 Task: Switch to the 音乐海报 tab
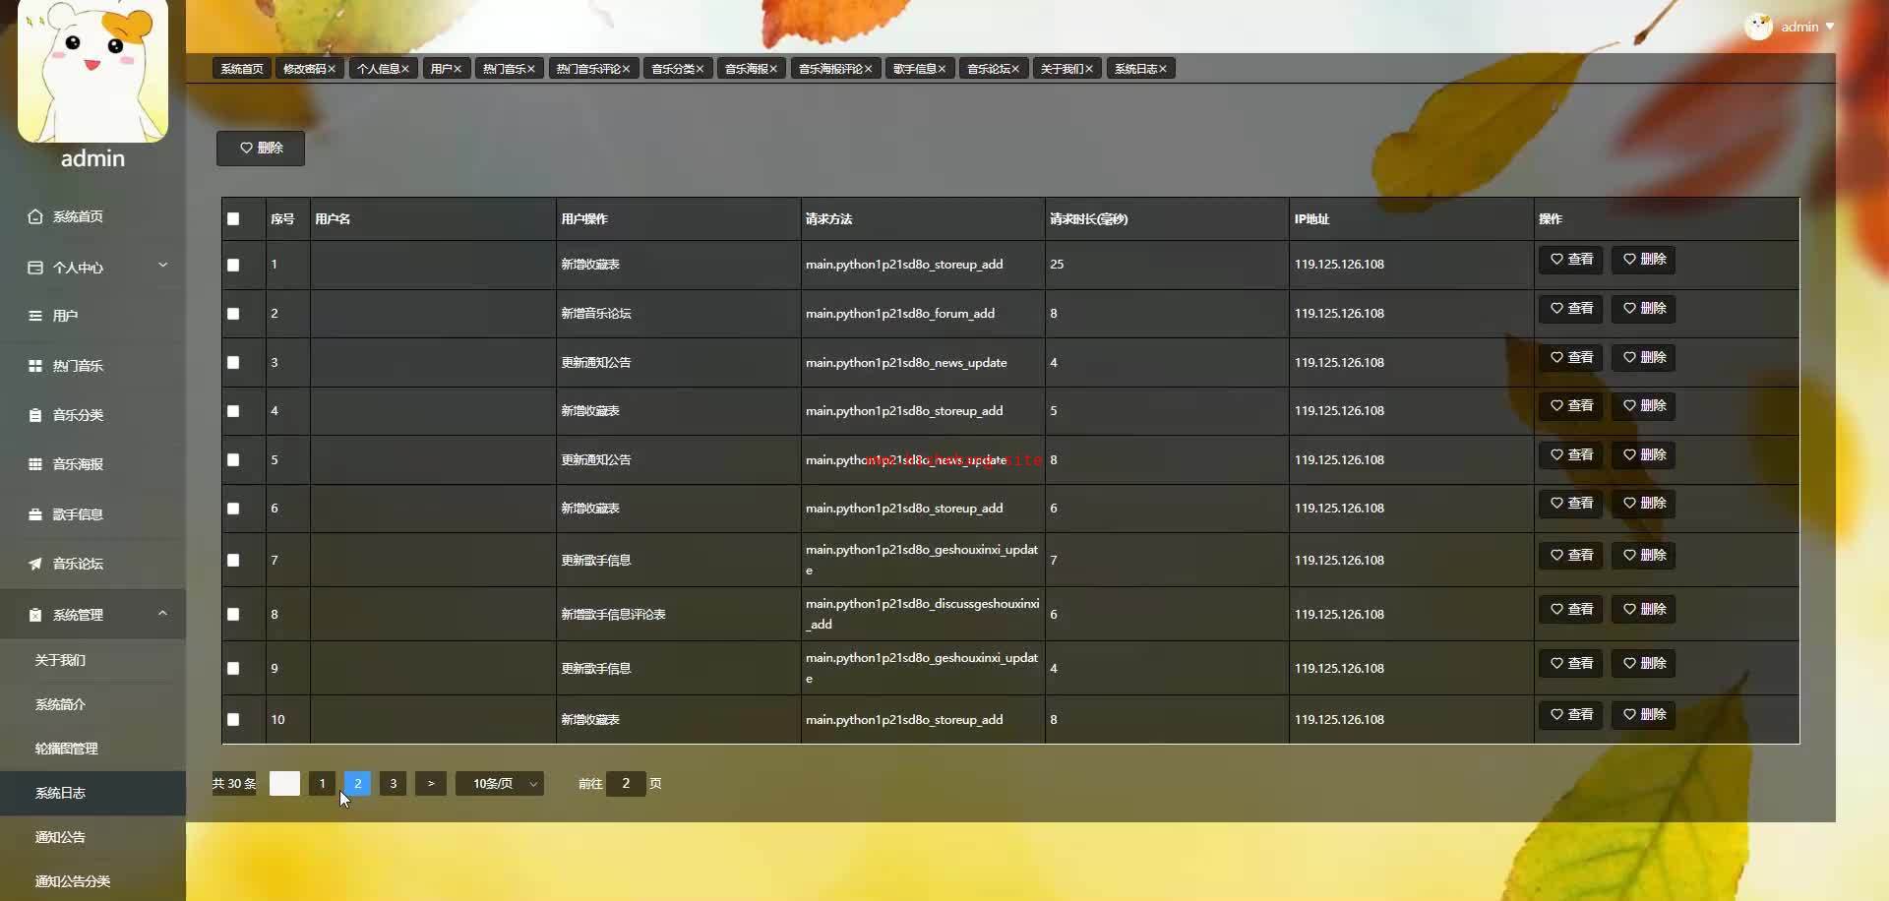point(751,69)
